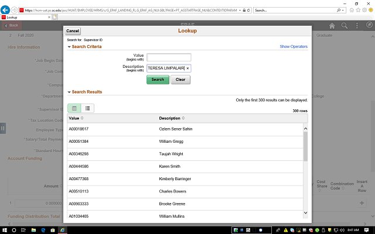Open Microsoft Edge from taskbar
The width and height of the screenshot is (375, 234).
point(43,230)
